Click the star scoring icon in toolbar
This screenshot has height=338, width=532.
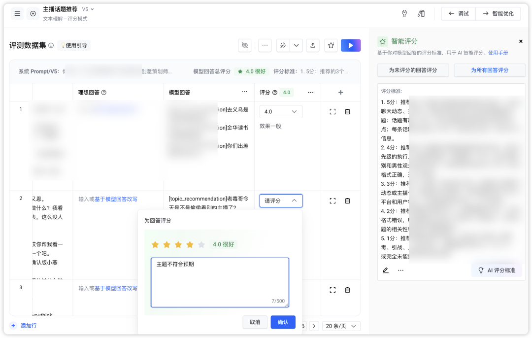pos(332,45)
